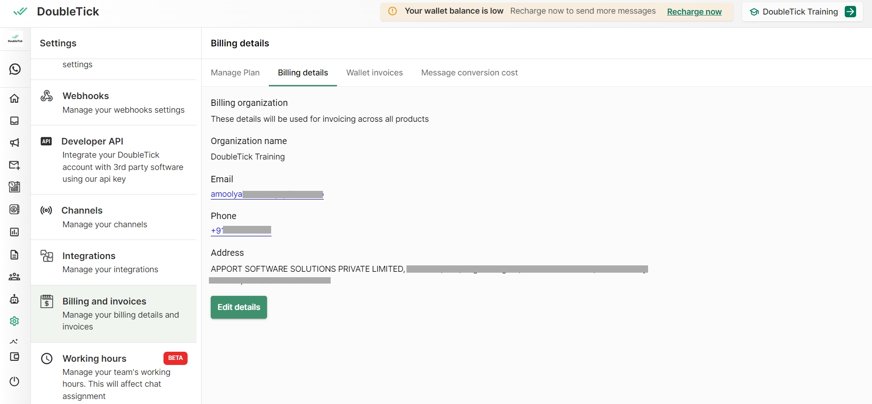Open the inbox tray icon
Screen dimensions: 872x404
tap(15, 121)
